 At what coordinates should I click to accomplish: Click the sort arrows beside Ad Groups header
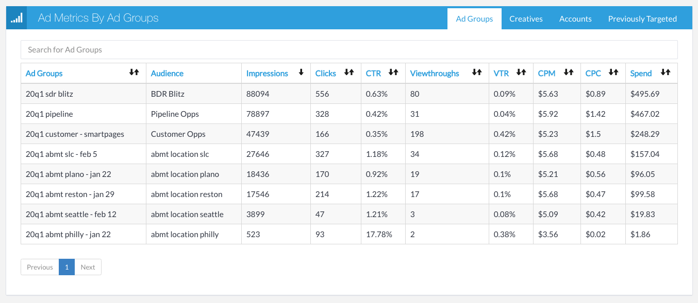pyautogui.click(x=135, y=73)
